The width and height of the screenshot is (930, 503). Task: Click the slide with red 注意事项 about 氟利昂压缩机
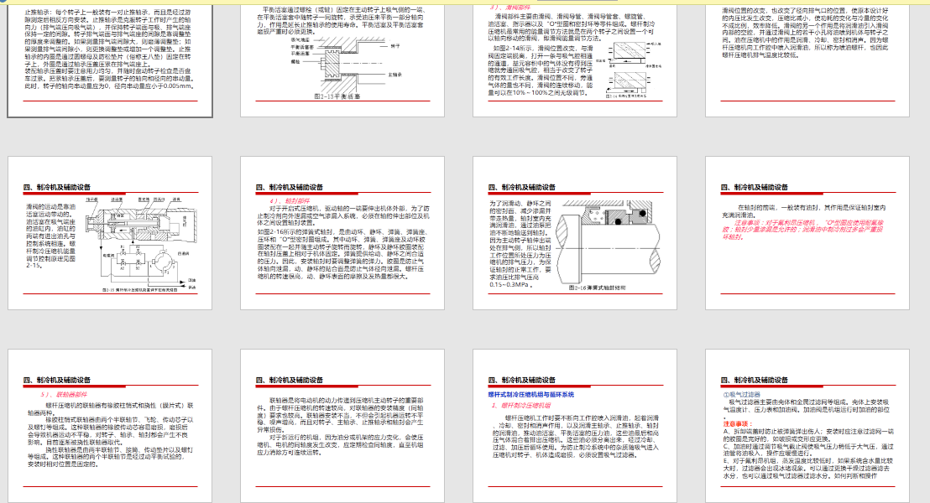point(807,233)
